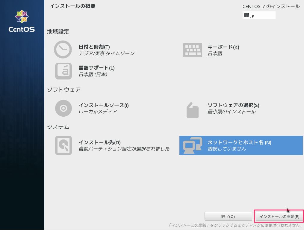
Task: Click the インストールの概要 page title
Action: pyautogui.click(x=72, y=6)
